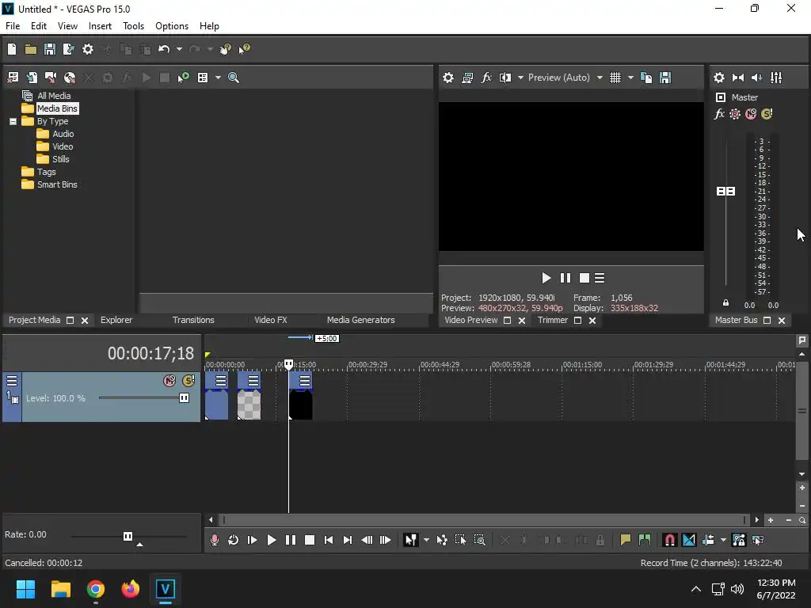Image resolution: width=811 pixels, height=608 pixels.
Task: Select All Media in media tree
Action: pyautogui.click(x=54, y=96)
